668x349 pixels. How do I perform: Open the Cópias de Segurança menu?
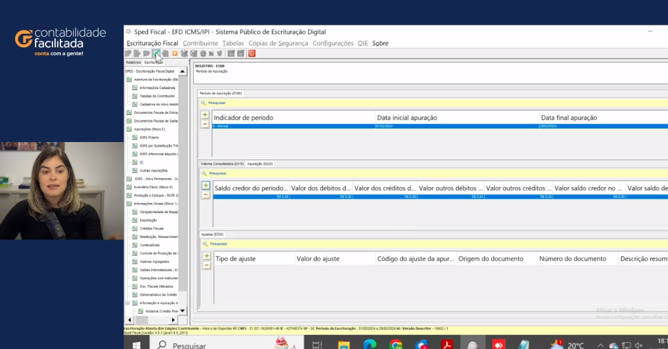[278, 43]
